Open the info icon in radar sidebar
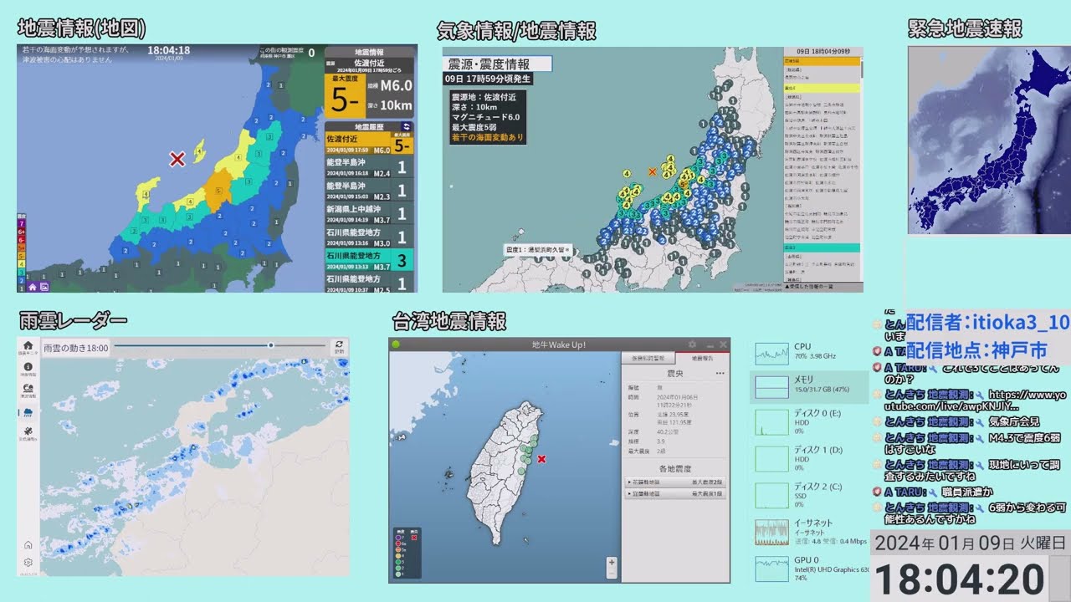The image size is (1071, 602). 28,369
